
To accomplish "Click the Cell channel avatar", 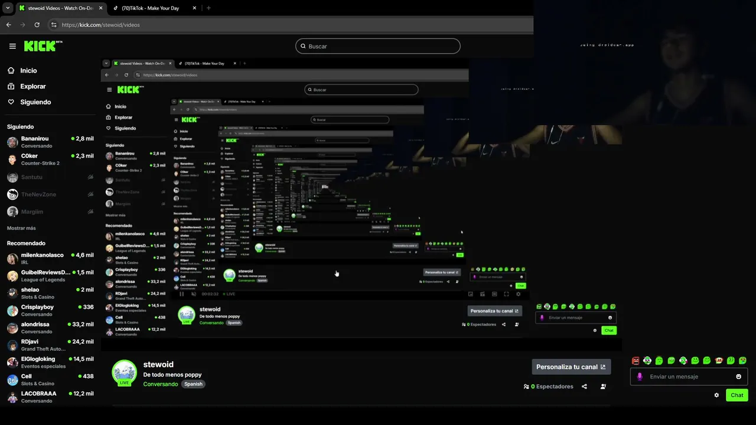I will 12,380.
